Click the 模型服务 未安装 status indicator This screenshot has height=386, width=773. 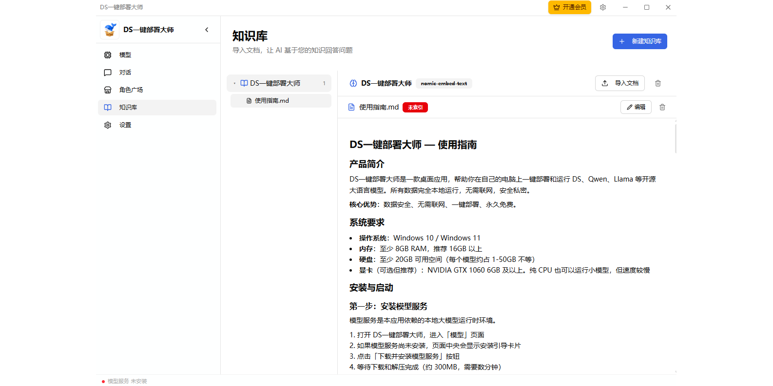pos(124,381)
